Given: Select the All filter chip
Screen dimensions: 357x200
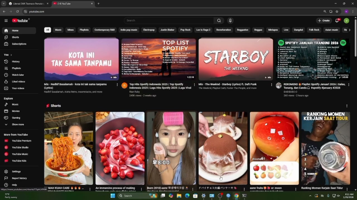Looking at the screenshot, I should tap(47, 30).
